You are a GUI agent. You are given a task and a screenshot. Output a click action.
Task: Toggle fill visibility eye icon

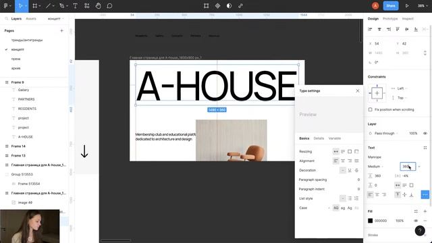(416, 221)
